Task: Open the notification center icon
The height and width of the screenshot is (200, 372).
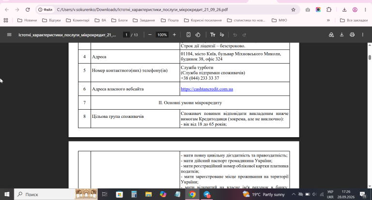Action: [x=363, y=194]
